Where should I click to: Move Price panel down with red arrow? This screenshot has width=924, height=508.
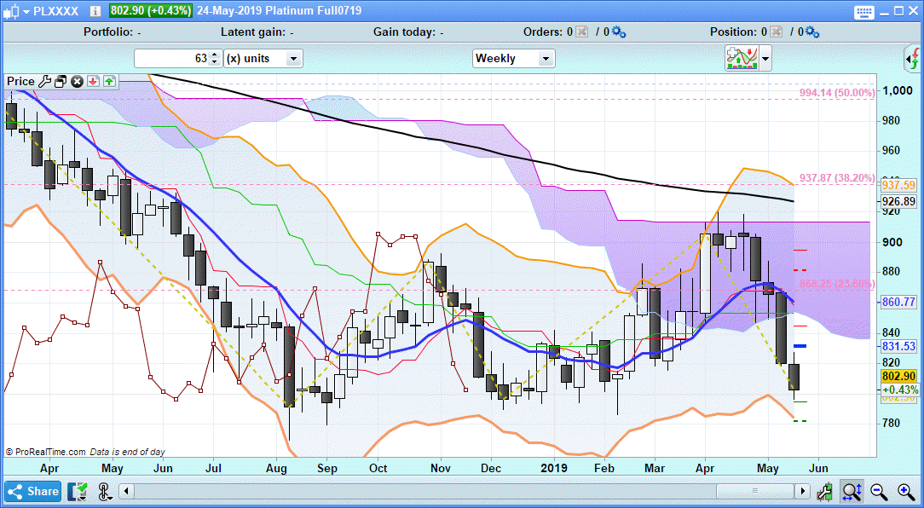[x=93, y=81]
